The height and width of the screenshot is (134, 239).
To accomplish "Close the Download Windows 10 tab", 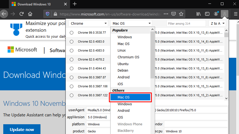I will click(65, 4).
